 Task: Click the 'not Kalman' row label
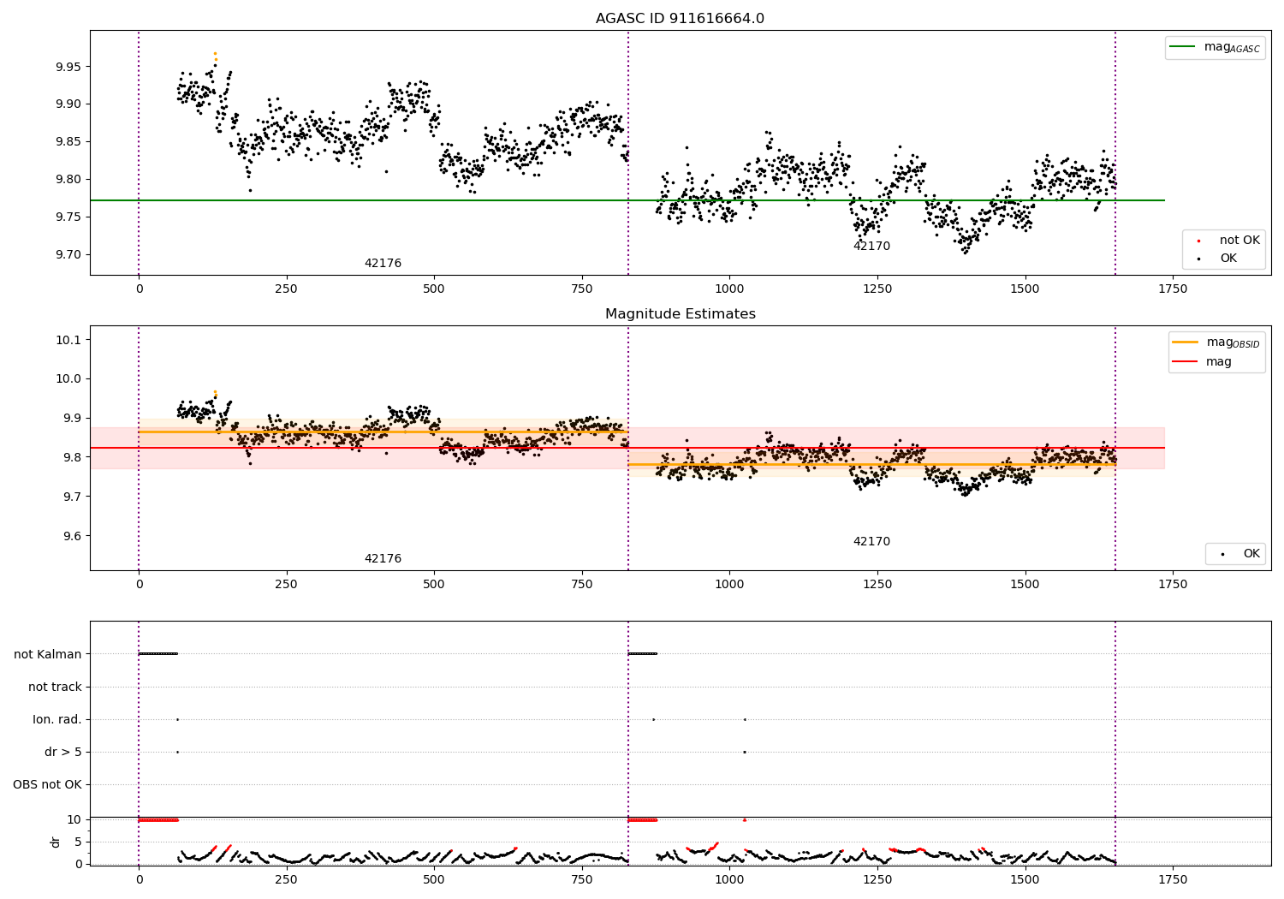[48, 654]
